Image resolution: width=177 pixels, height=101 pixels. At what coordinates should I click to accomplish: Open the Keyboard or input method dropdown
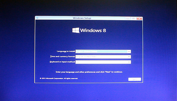point(103,62)
